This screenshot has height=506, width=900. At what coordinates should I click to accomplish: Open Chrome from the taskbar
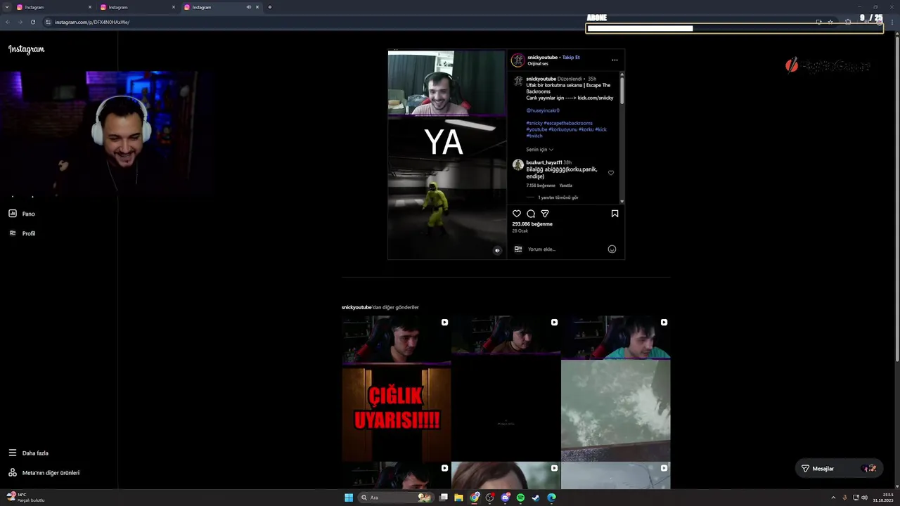pyautogui.click(x=475, y=498)
